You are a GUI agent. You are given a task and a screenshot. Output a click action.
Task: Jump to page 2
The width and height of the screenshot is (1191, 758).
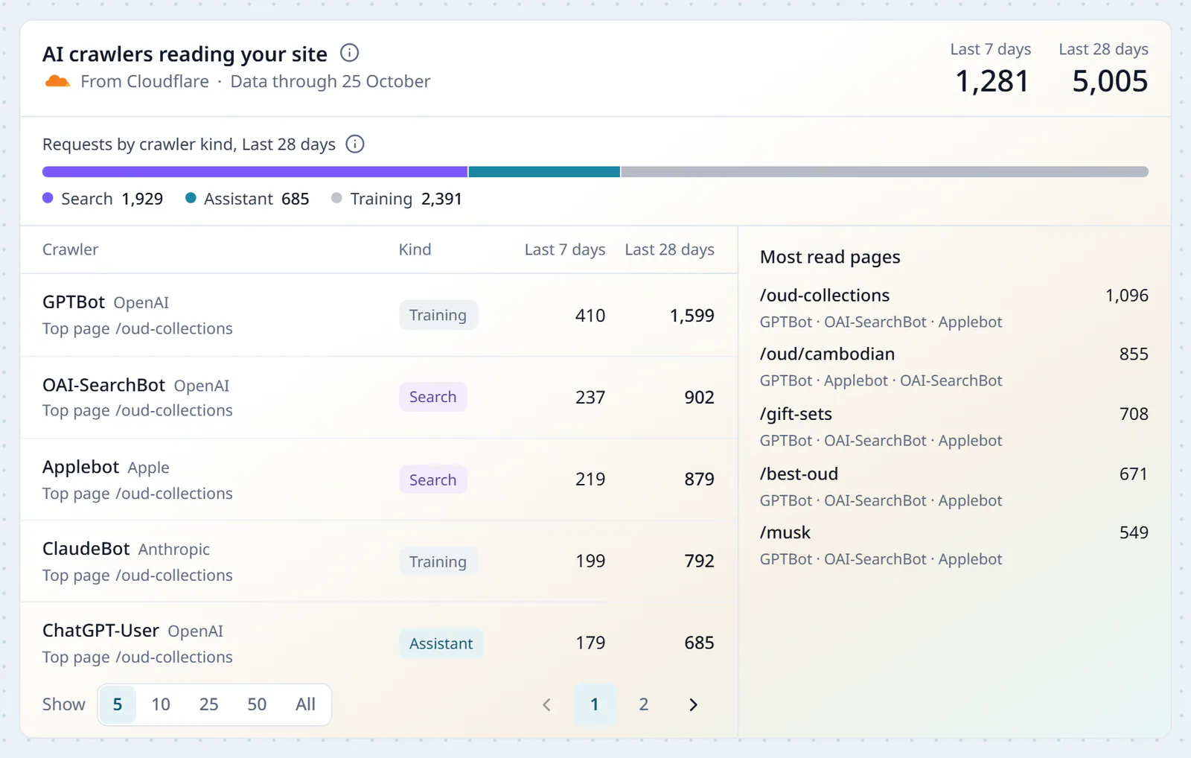(644, 704)
